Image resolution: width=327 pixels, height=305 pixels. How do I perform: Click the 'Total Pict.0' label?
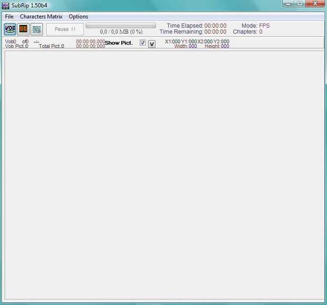tap(52, 46)
